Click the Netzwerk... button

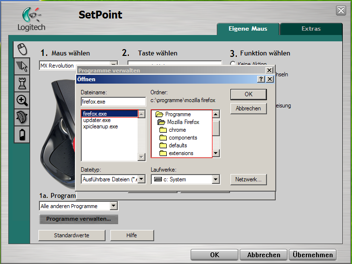click(248, 179)
